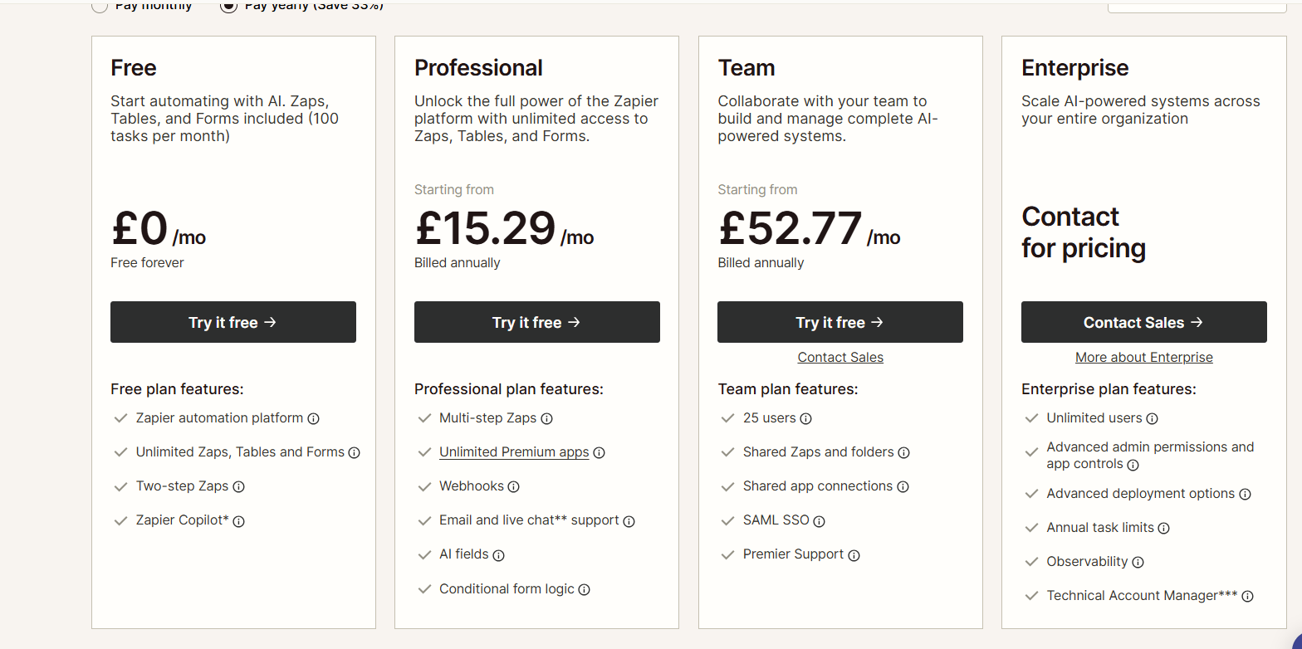Click info icon next to Zapier automation platform

point(314,419)
